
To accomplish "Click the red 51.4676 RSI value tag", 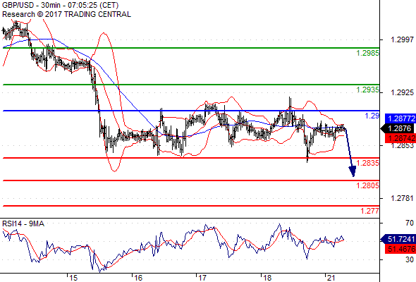I will point(400,249).
